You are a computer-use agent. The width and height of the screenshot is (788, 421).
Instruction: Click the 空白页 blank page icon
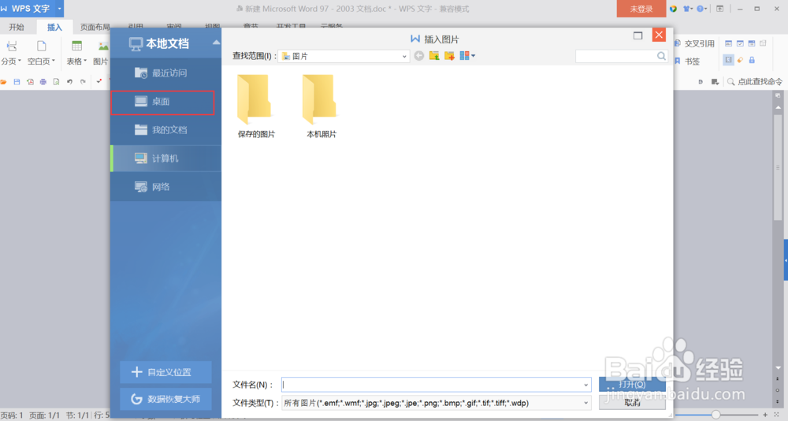point(41,47)
